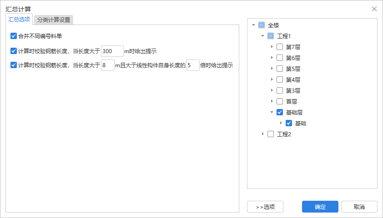Click the 300 length input field
Screen dimensions: 383x218
(x=112, y=51)
